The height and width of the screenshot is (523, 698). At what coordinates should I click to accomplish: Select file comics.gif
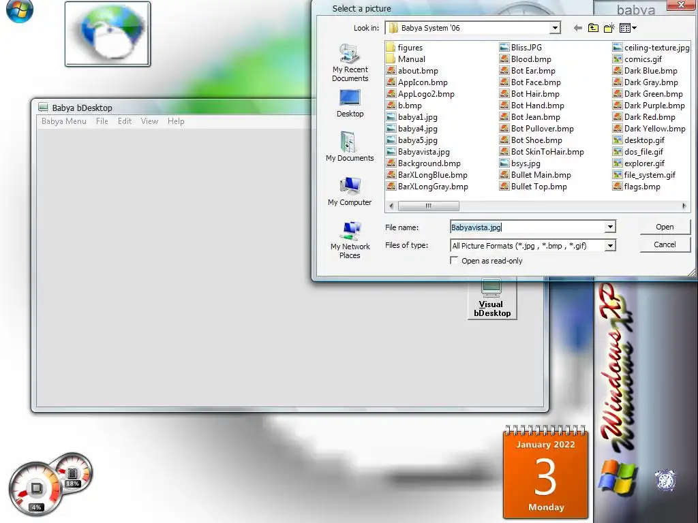[637, 59]
